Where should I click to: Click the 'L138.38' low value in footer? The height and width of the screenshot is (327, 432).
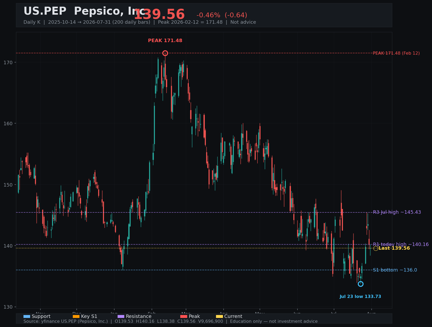pyautogui.click(x=166, y=321)
